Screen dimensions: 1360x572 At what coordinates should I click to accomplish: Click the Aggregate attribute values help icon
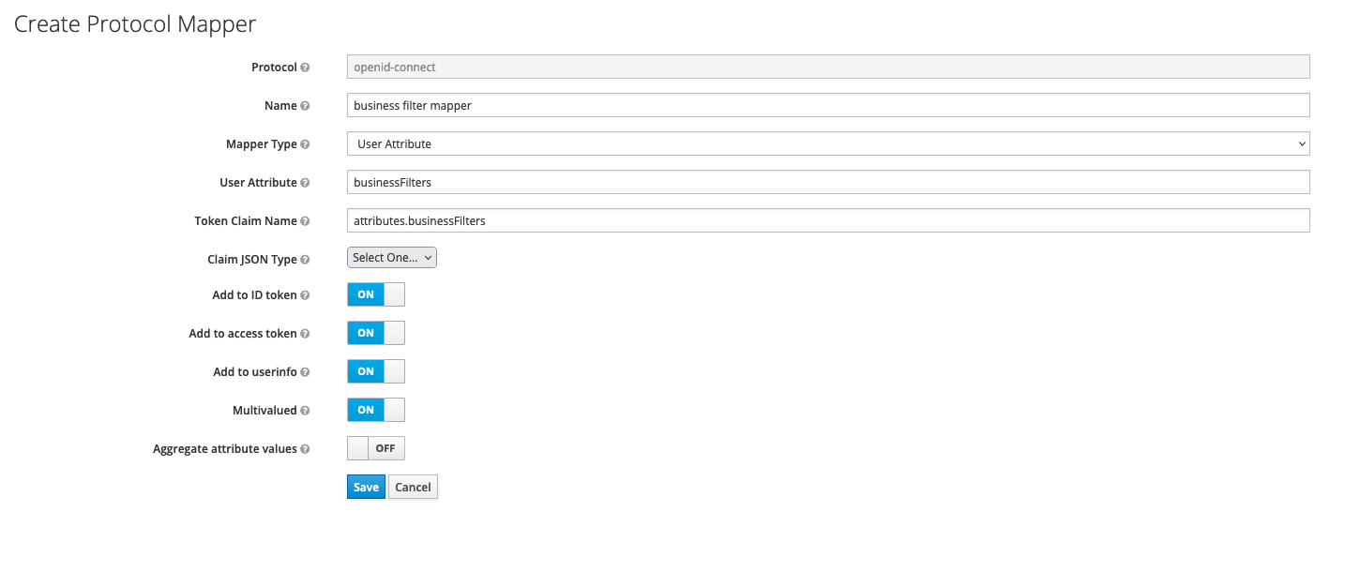[305, 449]
